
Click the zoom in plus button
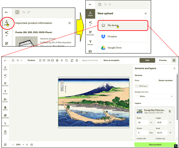point(27,145)
